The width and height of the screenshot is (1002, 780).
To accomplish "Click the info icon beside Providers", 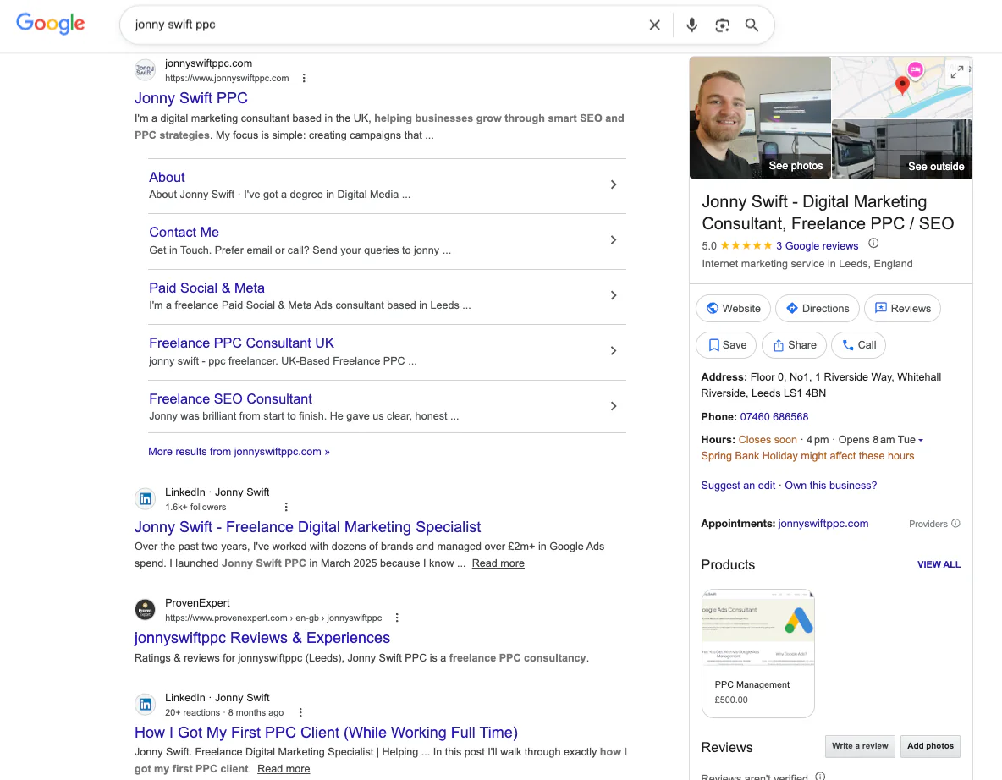I will point(955,523).
